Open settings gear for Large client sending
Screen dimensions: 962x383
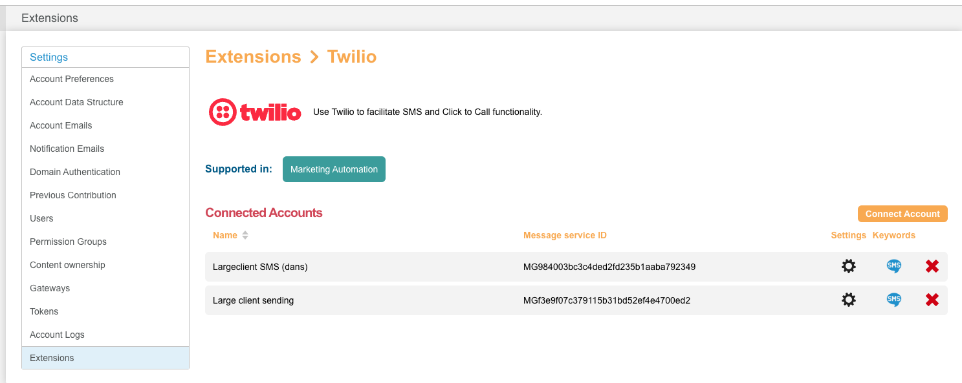pos(848,300)
